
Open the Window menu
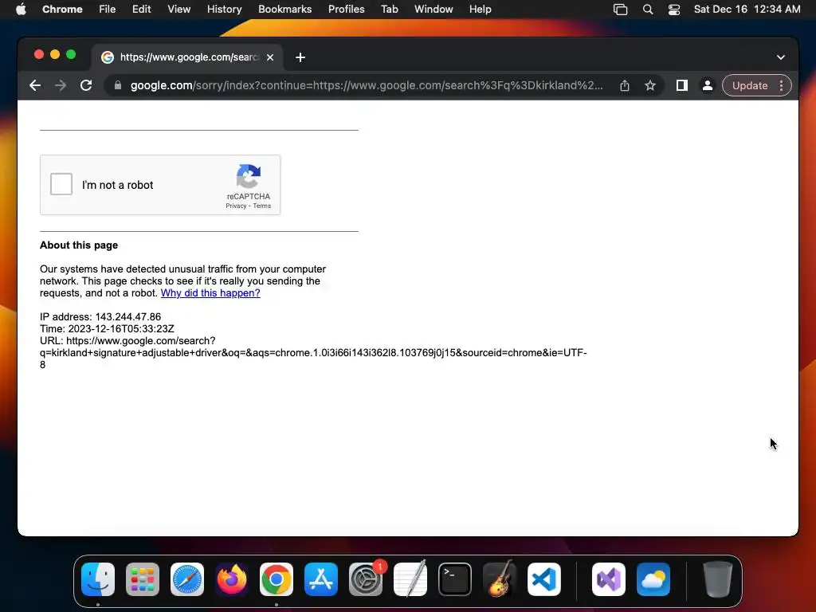coord(433,10)
